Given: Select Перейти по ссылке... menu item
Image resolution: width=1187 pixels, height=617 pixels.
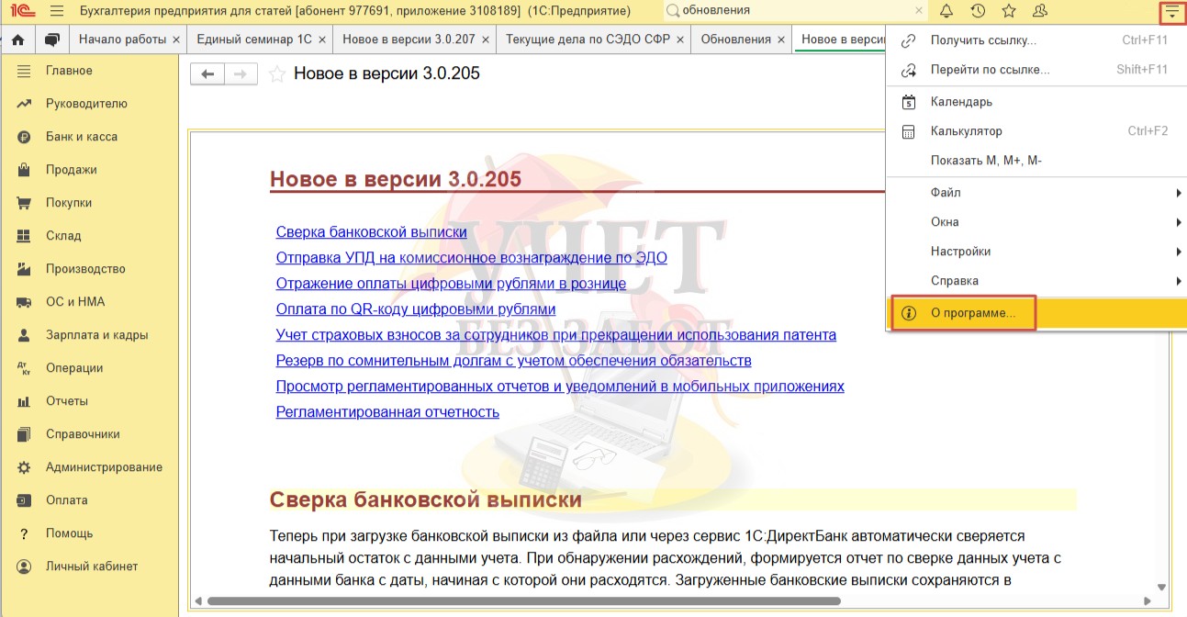Looking at the screenshot, I should [x=1036, y=70].
